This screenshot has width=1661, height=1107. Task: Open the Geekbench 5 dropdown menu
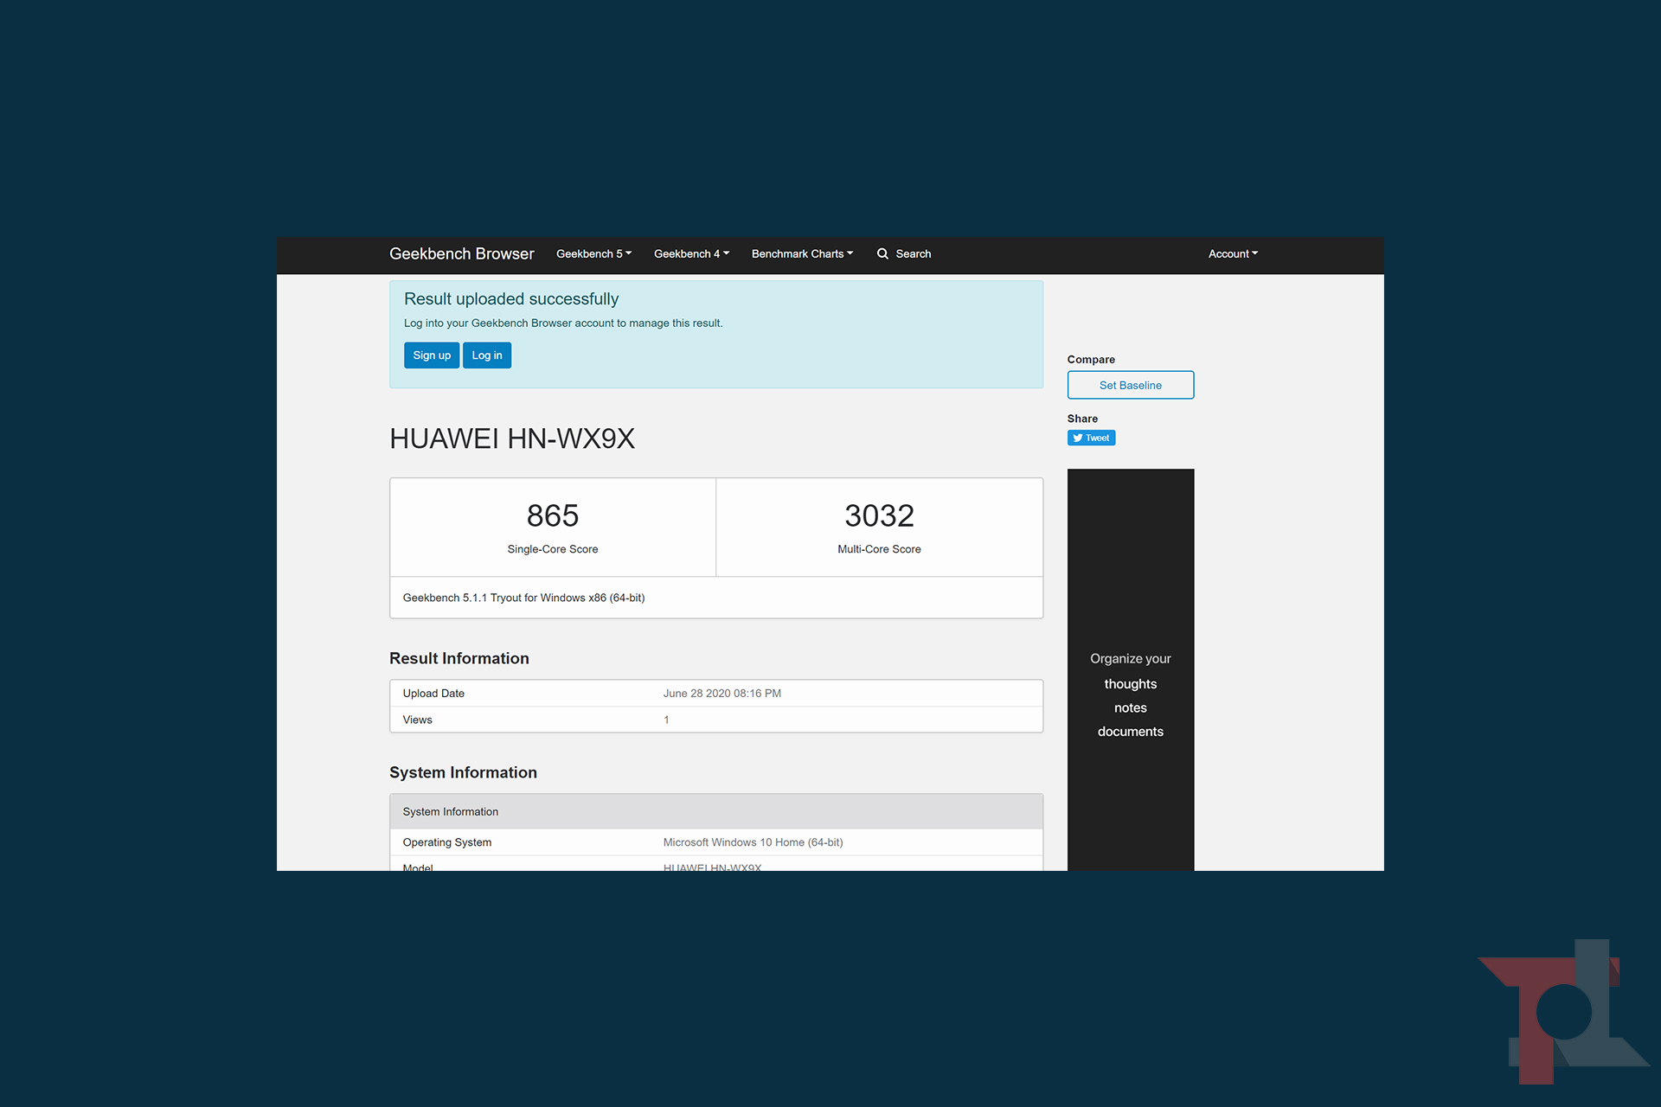point(593,253)
